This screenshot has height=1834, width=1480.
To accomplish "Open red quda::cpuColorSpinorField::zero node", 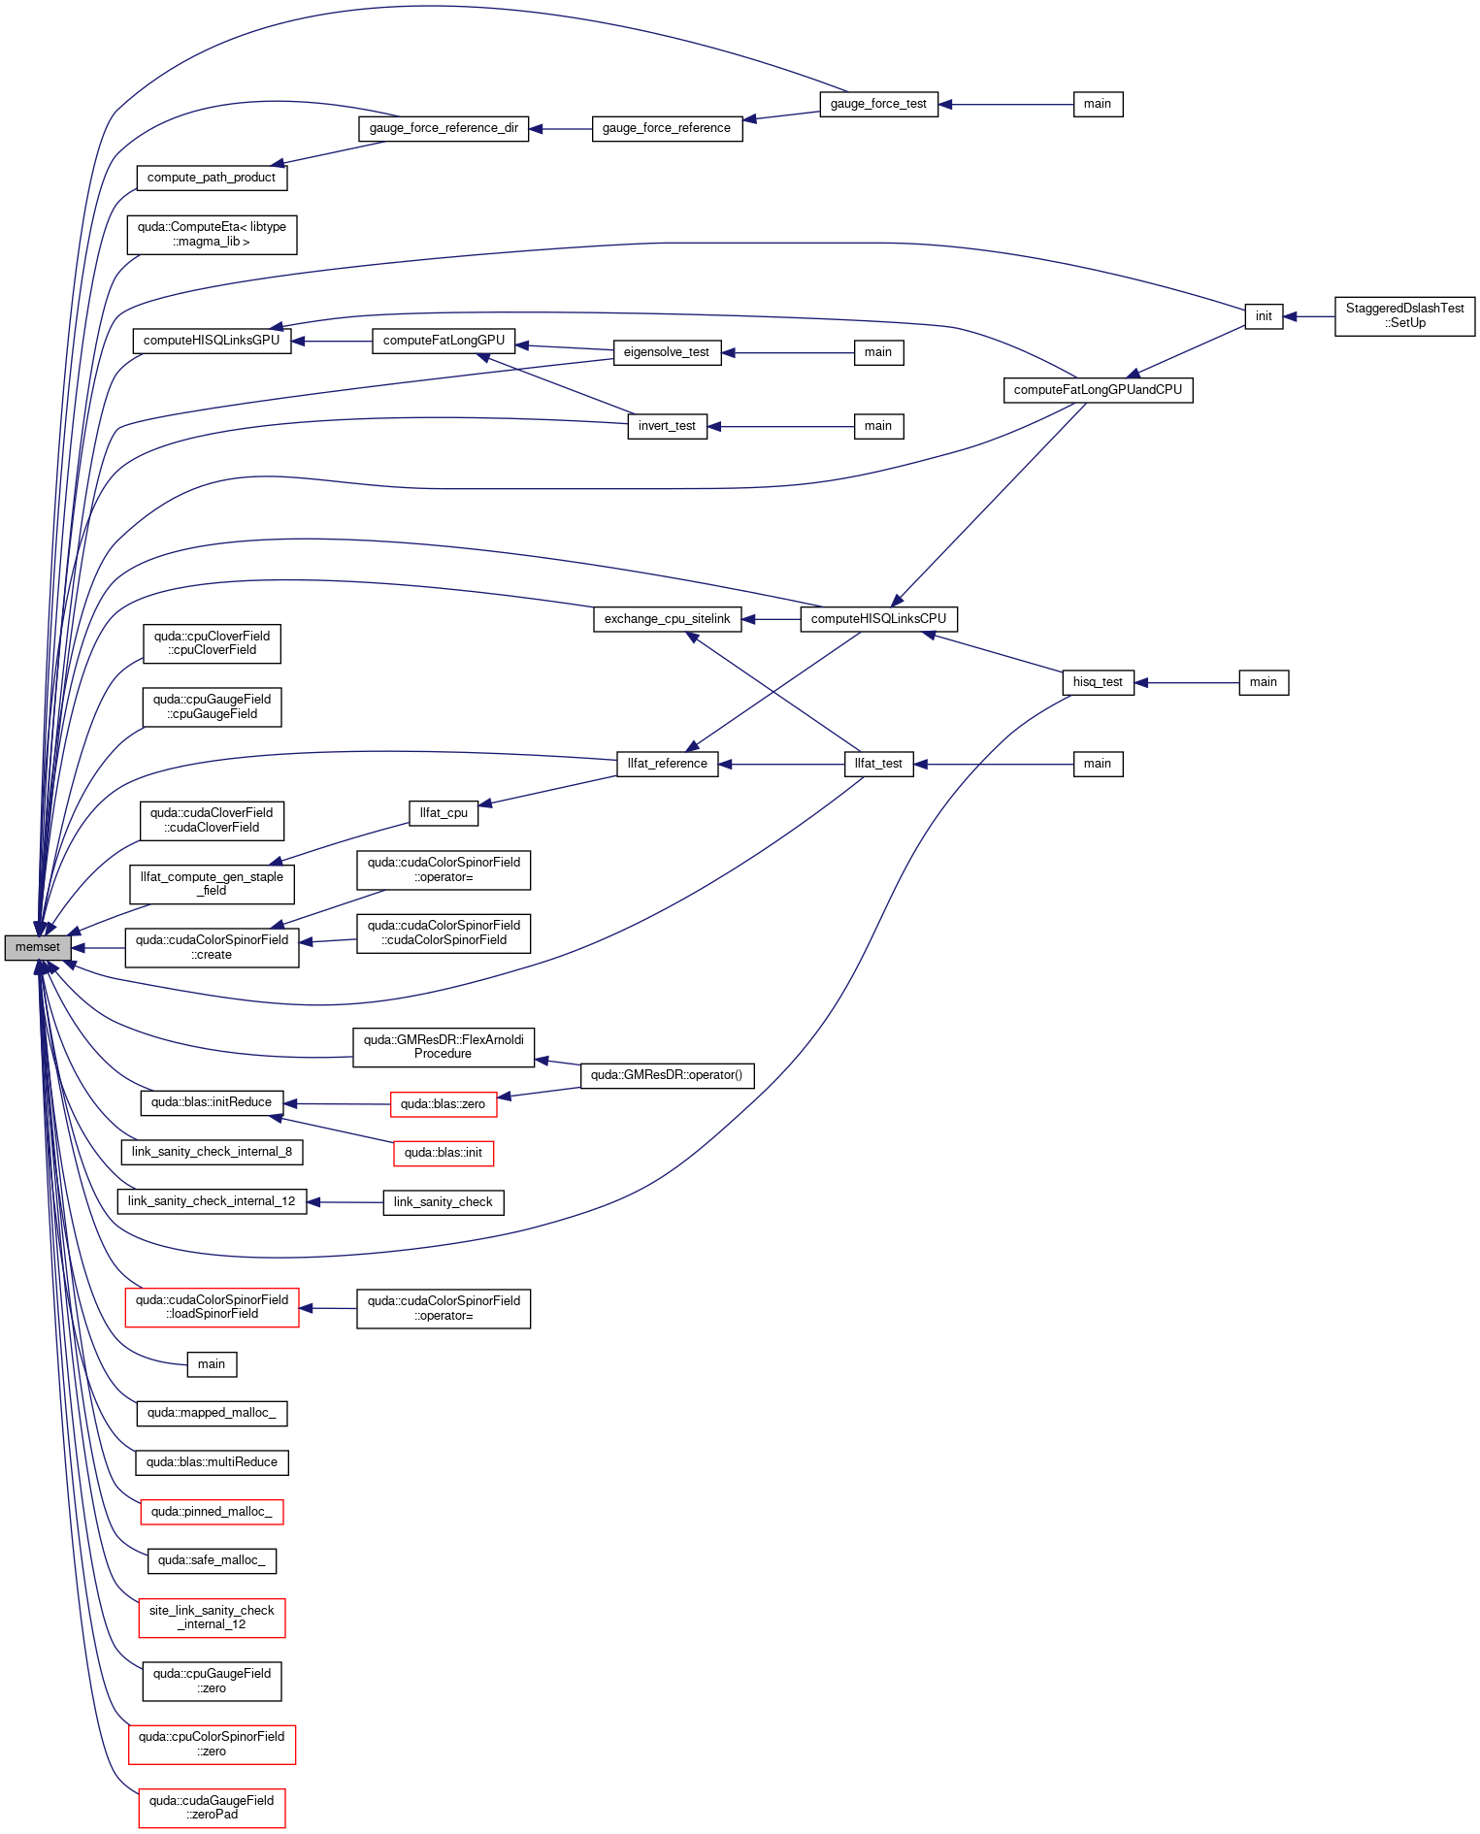I will pyautogui.click(x=212, y=1745).
